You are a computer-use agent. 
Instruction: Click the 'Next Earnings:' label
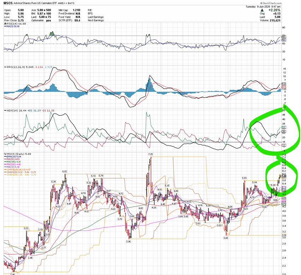[x=96, y=21]
